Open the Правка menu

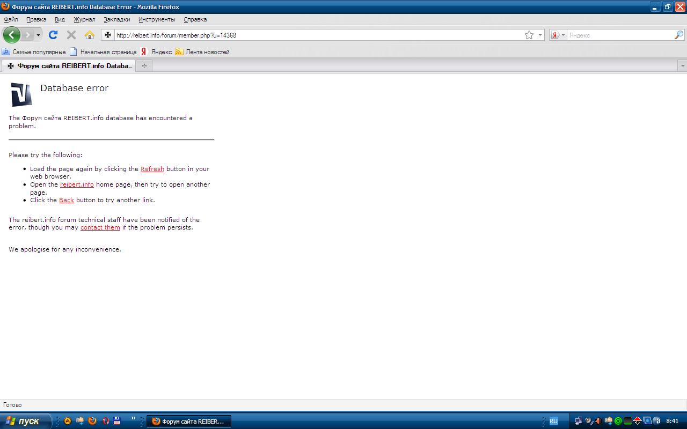click(36, 19)
